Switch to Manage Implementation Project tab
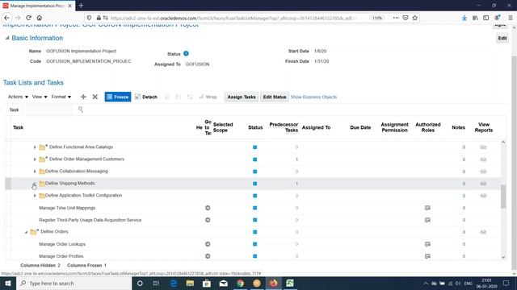Viewport: 517px width, 290px height. 37,6
